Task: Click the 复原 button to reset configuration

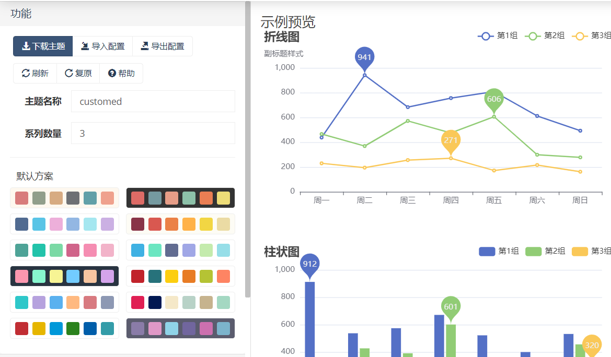Action: (78, 73)
